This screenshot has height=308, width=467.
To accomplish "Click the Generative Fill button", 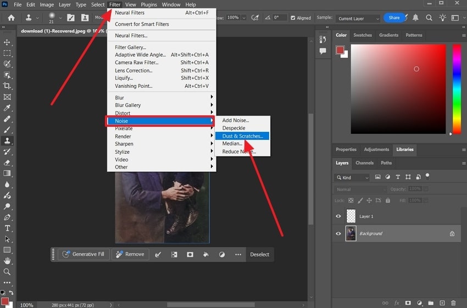I will coord(84,254).
